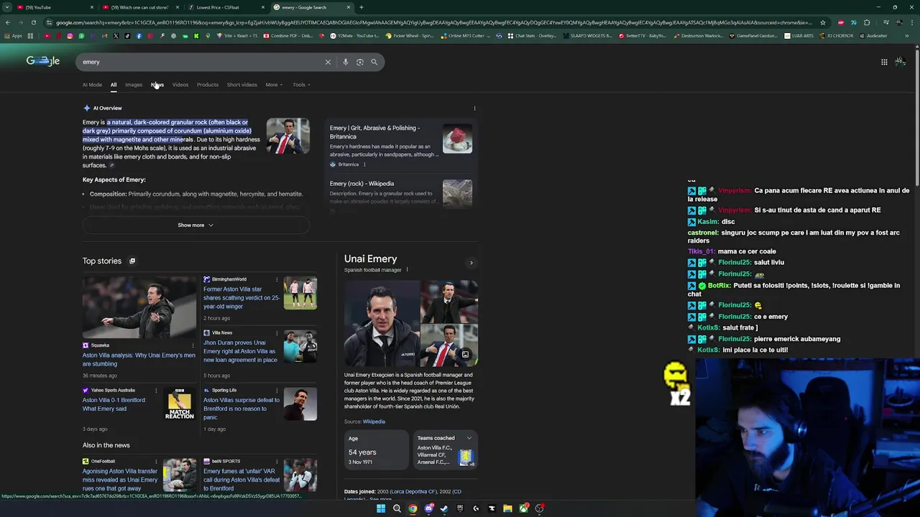Open large Unai Emery portrait photo

pos(382,324)
